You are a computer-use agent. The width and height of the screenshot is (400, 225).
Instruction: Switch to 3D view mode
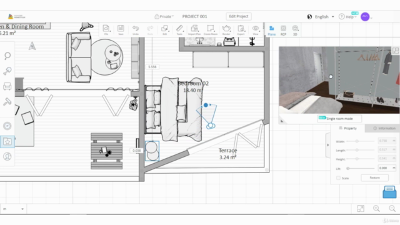coord(295,30)
